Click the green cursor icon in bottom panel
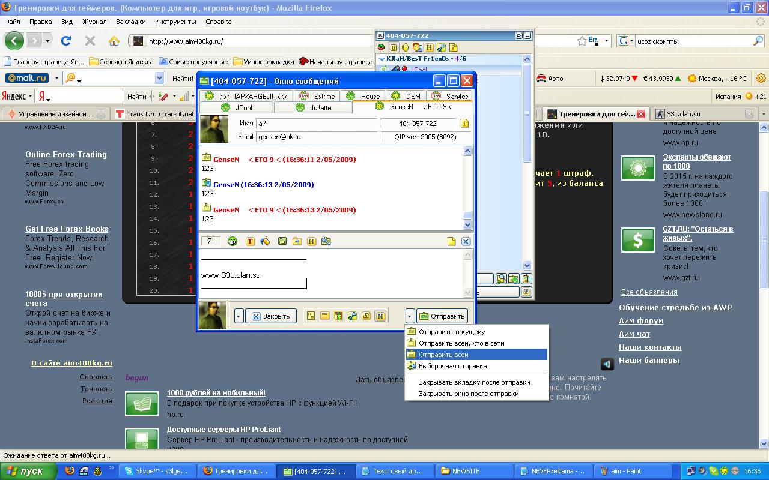 (338, 316)
